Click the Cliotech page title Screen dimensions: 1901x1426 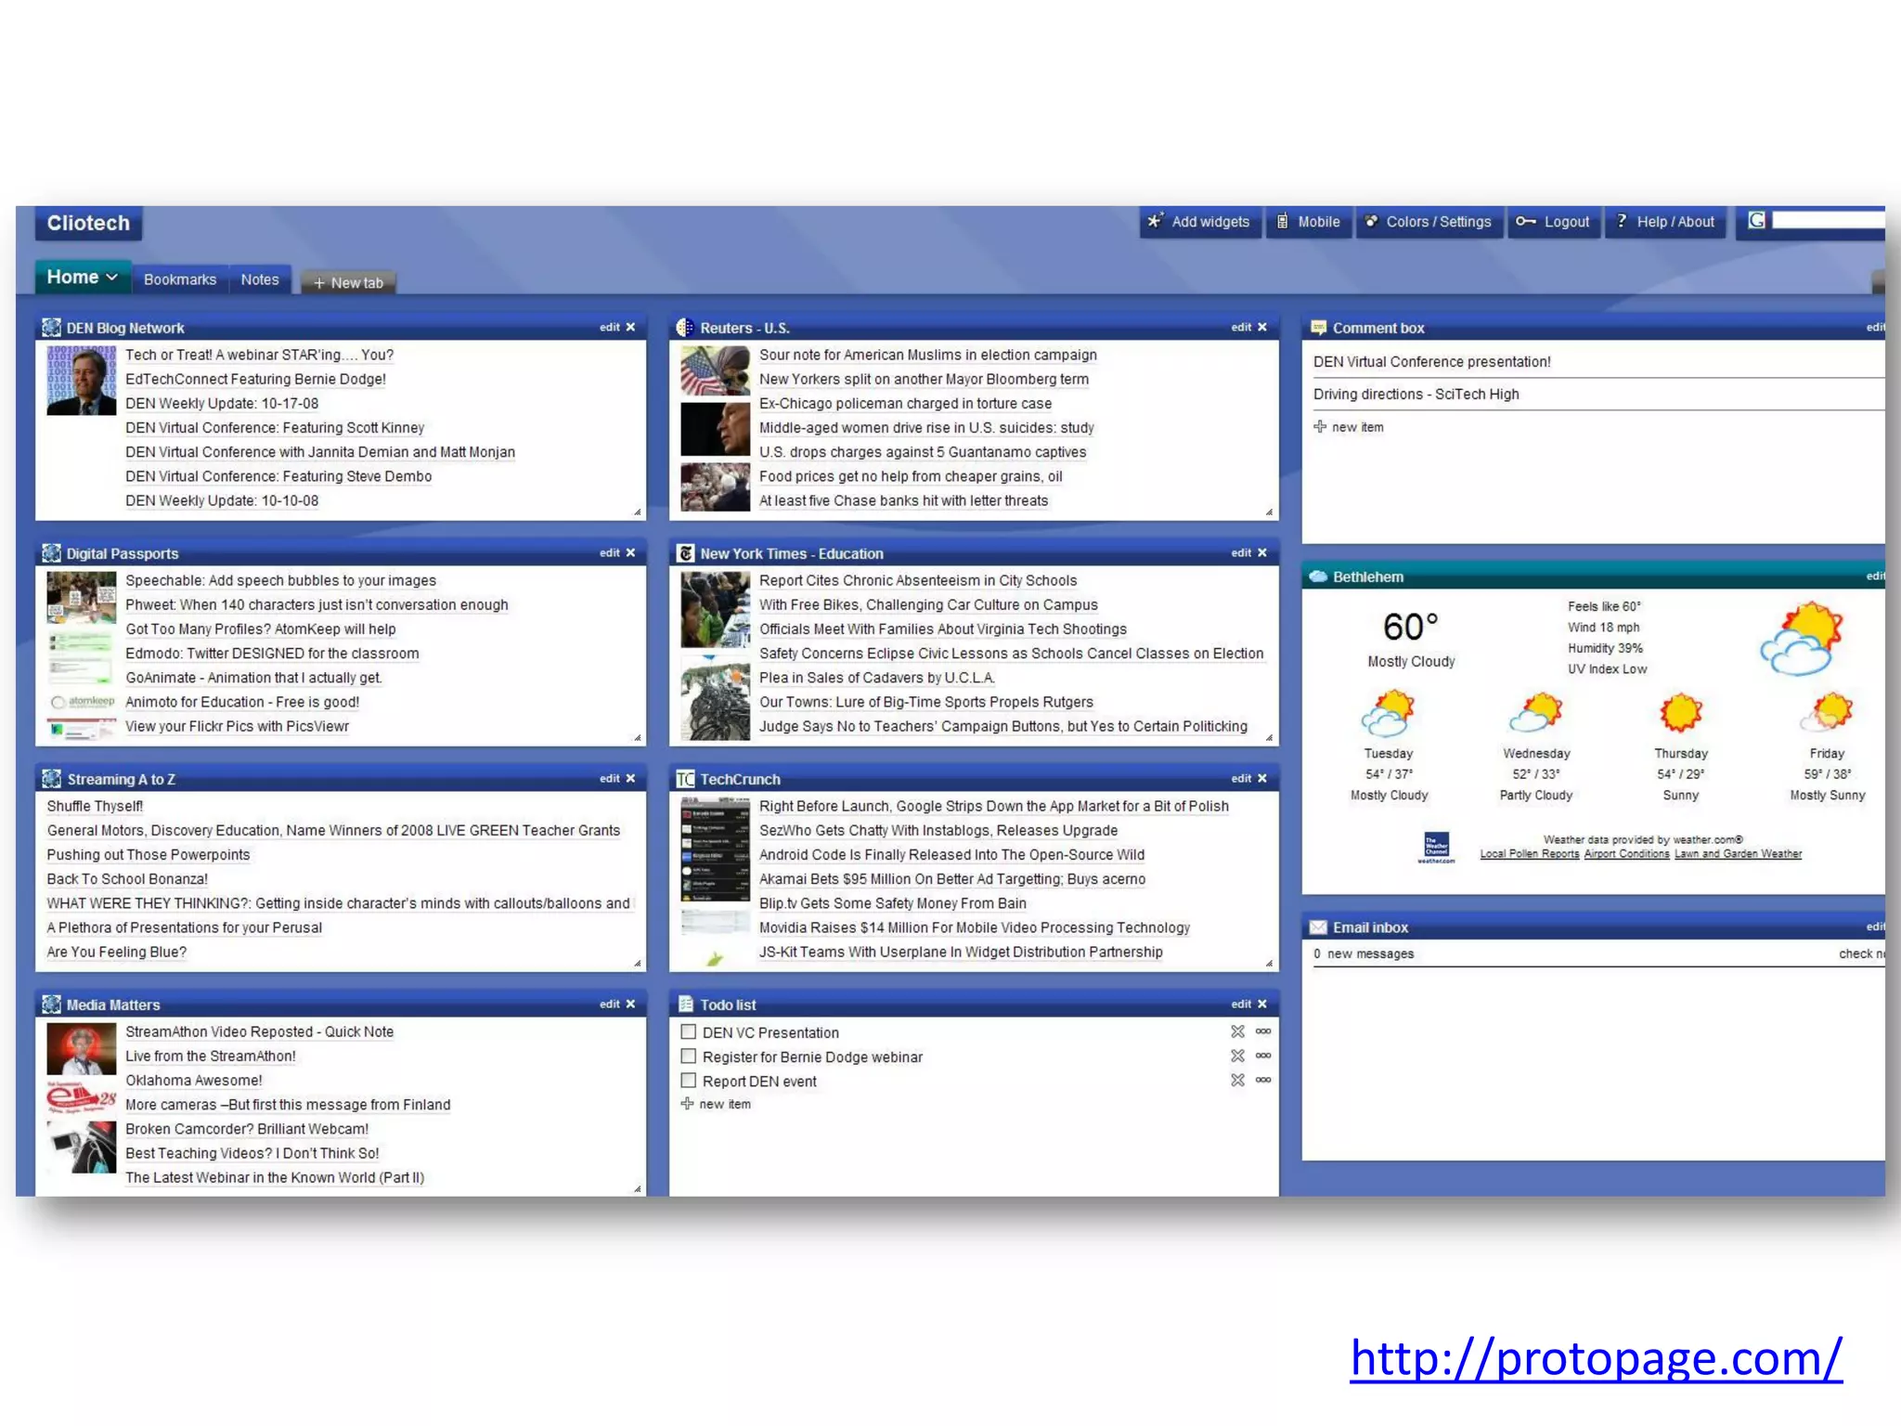88,223
